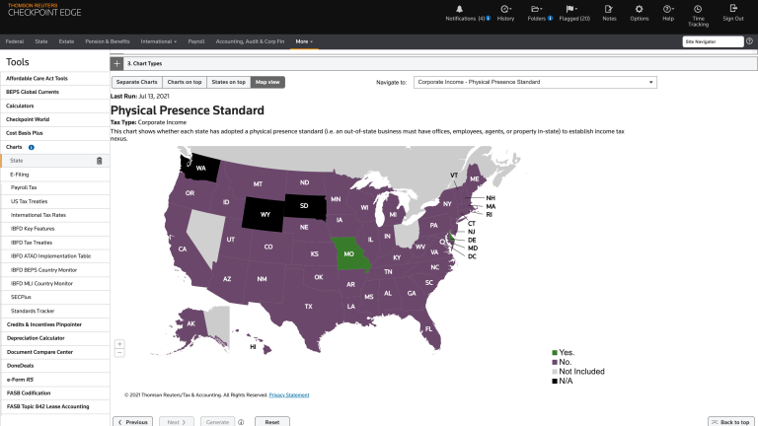The height and width of the screenshot is (426, 758).
Task: Expand the Chart Types section
Action: (117, 62)
